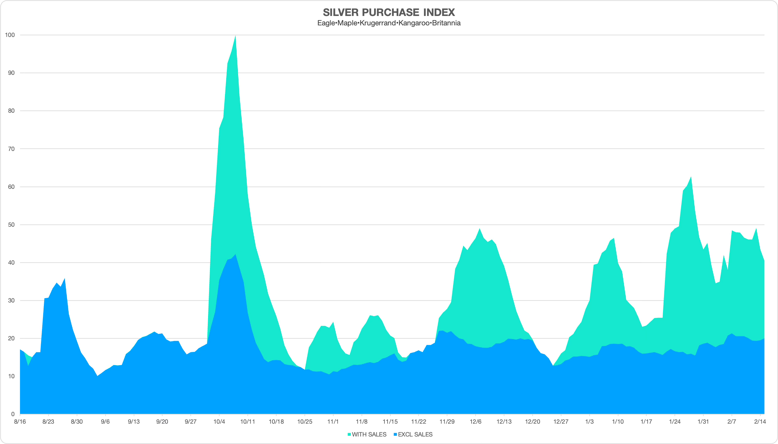The width and height of the screenshot is (778, 444).
Task: Click the 10/4 date label
Action: (x=219, y=421)
